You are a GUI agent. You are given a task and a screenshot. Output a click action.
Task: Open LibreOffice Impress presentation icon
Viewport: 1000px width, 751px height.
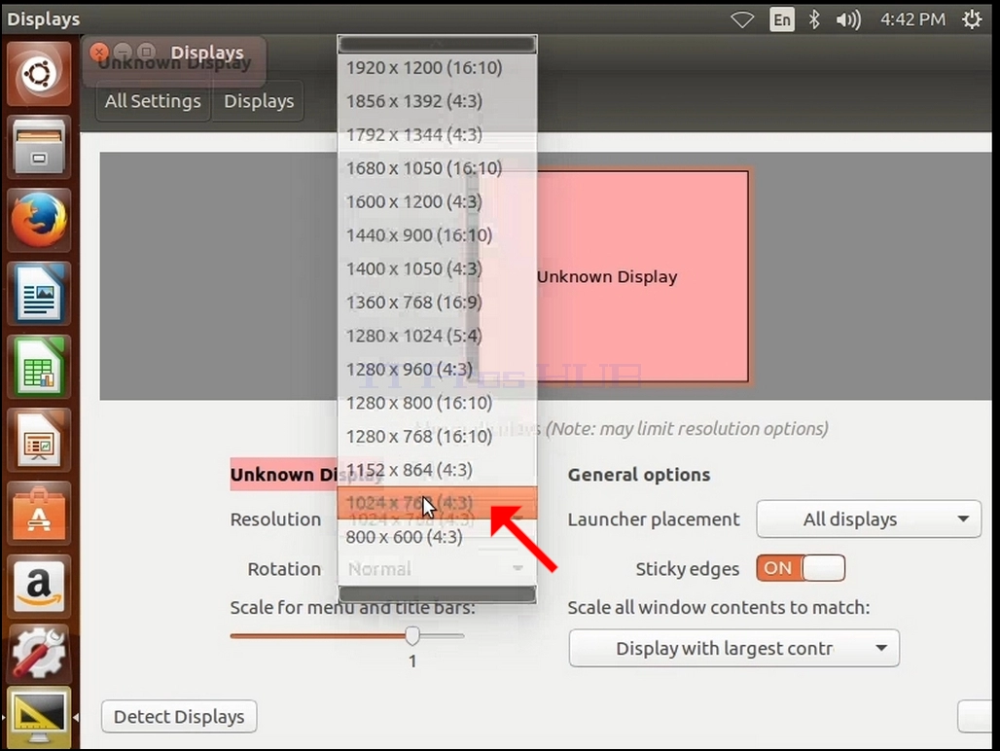pyautogui.click(x=39, y=442)
